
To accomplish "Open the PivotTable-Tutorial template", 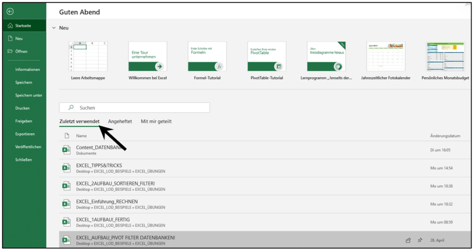I will coord(267,61).
